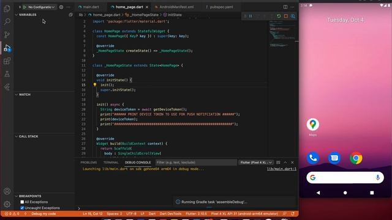This screenshot has height=220, width=392.
Task: Show errors and warnings in status bar
Action: [x=12, y=214]
